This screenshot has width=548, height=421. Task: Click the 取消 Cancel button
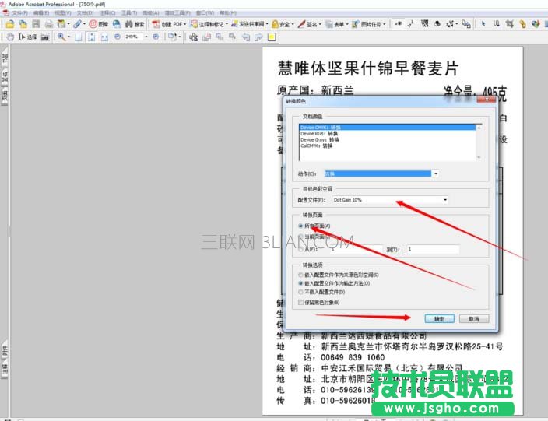(x=473, y=318)
